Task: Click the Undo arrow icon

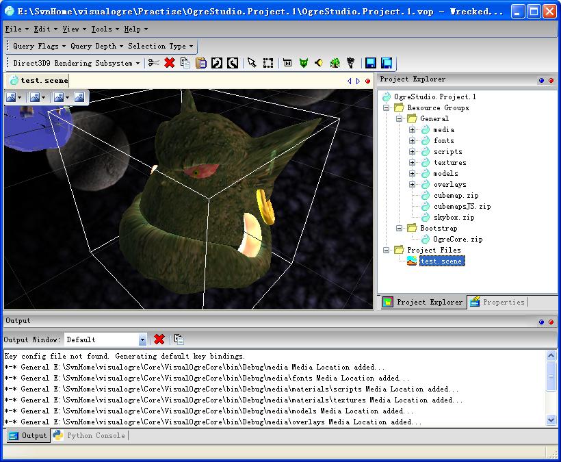Action: pyautogui.click(x=216, y=63)
